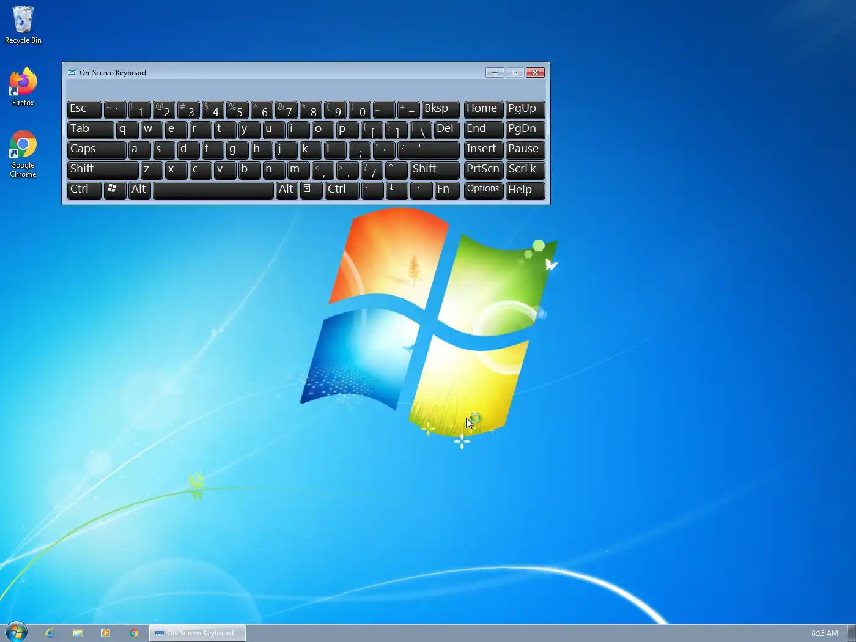Click the letter q key
The image size is (856, 642).
[x=127, y=130]
